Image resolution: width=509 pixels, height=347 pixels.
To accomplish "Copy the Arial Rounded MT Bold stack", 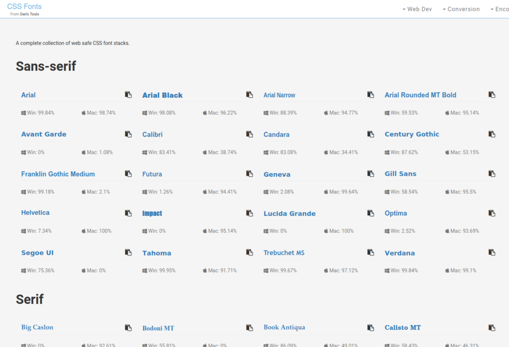I will (492, 95).
